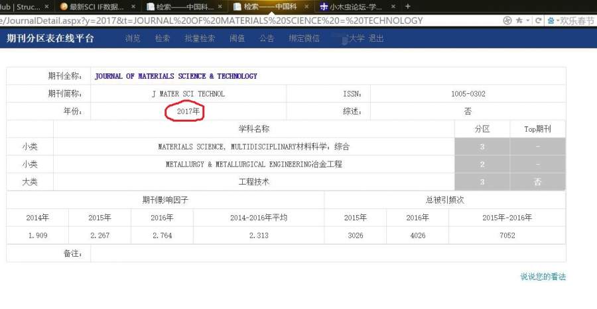The width and height of the screenshot is (597, 309).
Task: Click the 2014-2016年平均 column label
Action: point(259,218)
